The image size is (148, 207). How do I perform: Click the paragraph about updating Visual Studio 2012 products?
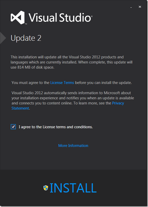(x=71, y=62)
